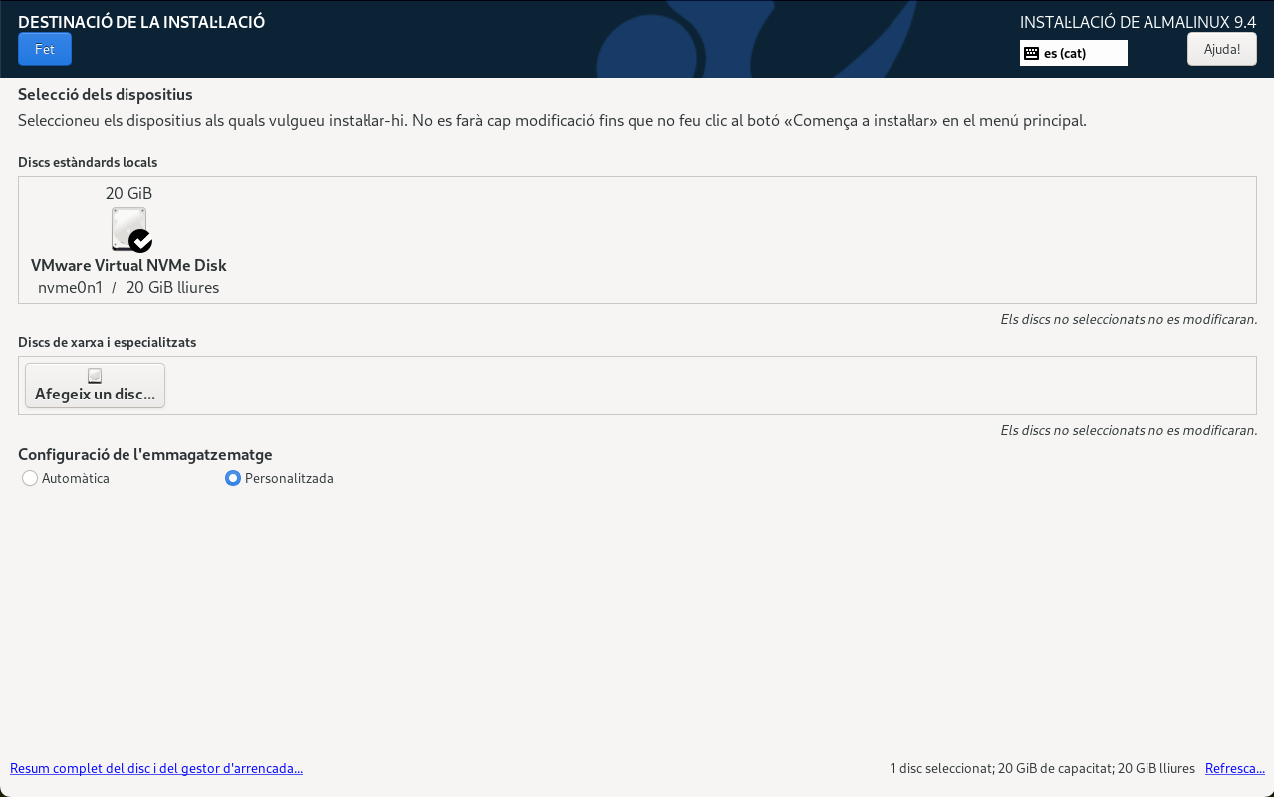
Task: Click the small disk icon above "Afegeix un disc"
Action: (x=95, y=376)
